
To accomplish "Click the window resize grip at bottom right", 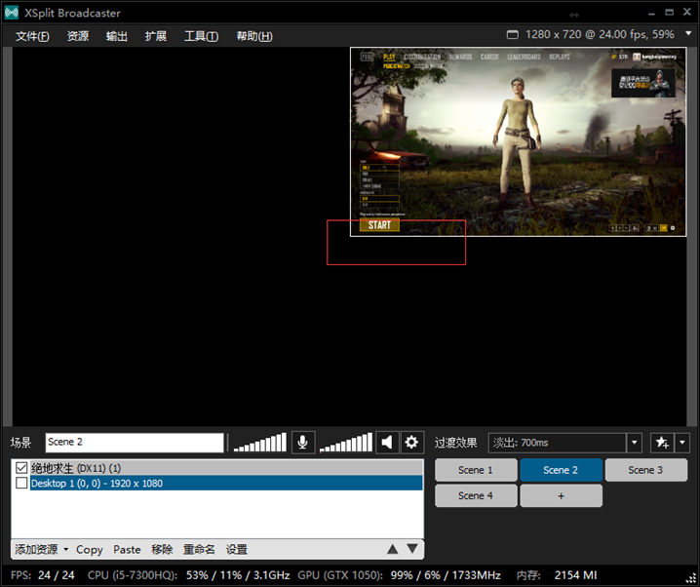I will click(690, 579).
